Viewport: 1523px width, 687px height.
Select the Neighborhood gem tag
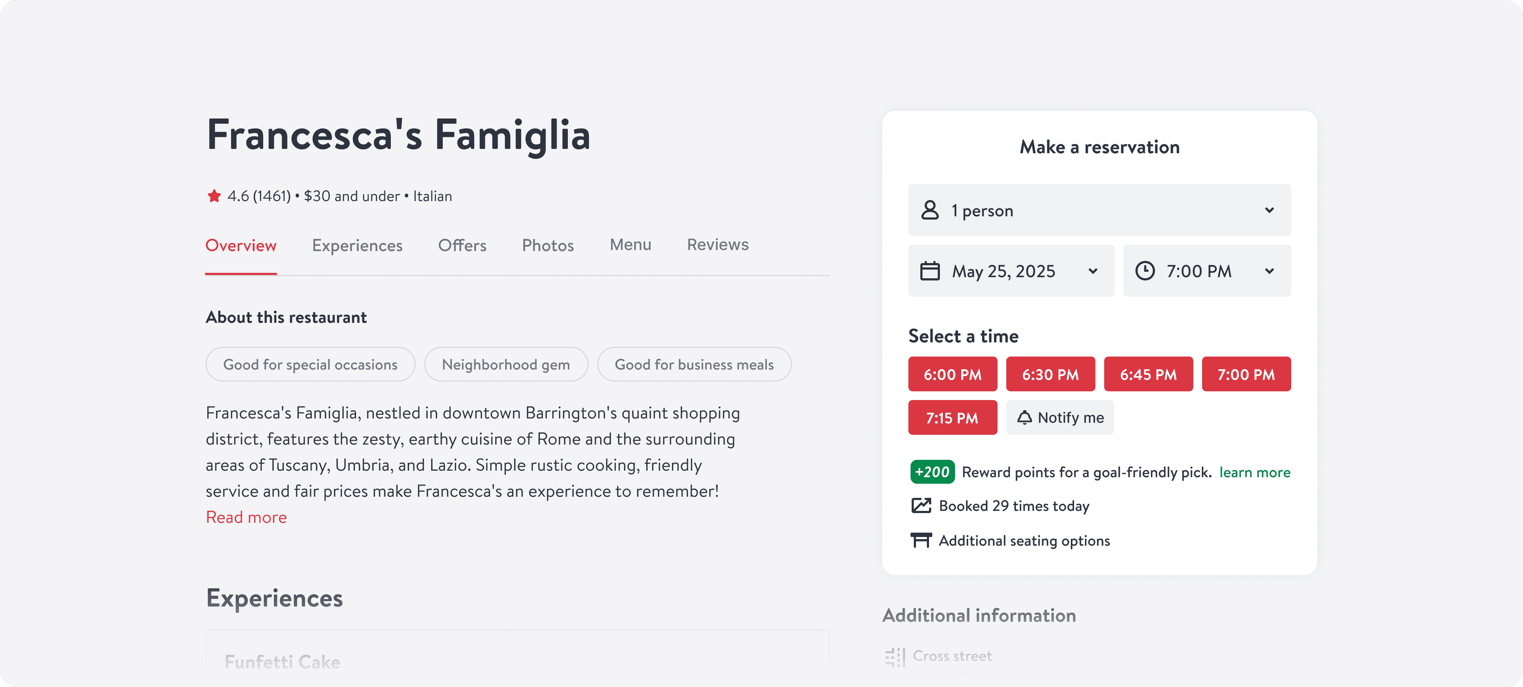(505, 365)
